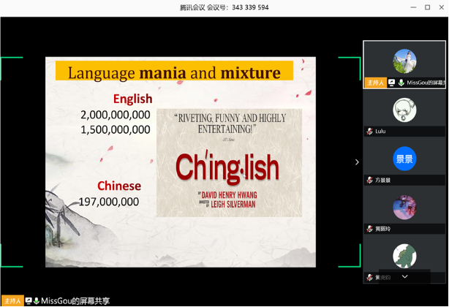
Task: Select Lulu's cartoon avatar
Action: (404, 110)
